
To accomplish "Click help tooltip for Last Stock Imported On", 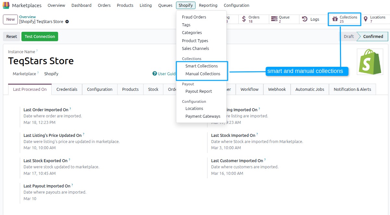I will pos(257,134).
